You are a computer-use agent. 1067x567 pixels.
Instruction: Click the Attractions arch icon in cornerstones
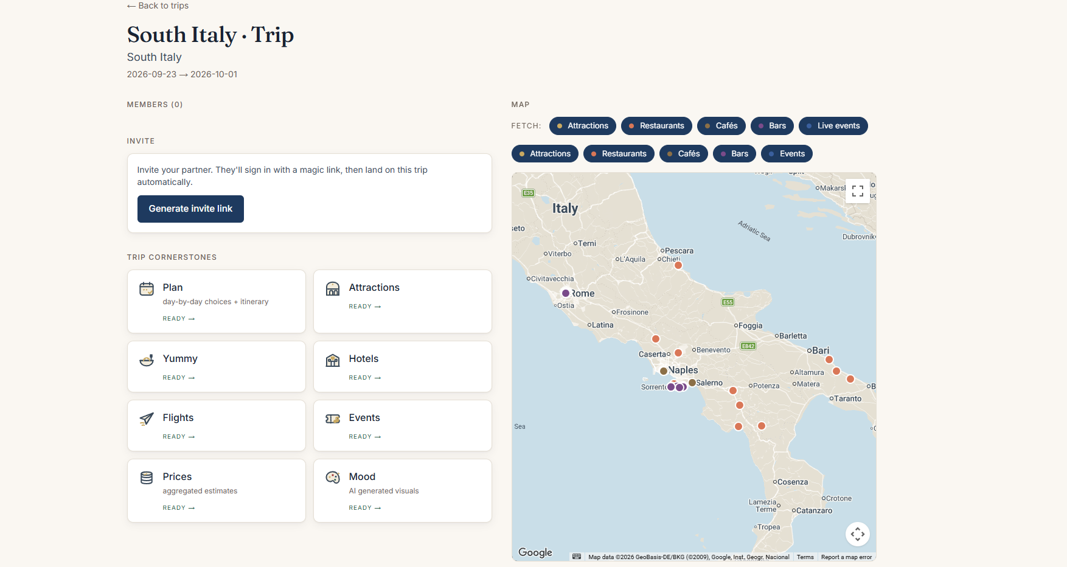click(333, 289)
